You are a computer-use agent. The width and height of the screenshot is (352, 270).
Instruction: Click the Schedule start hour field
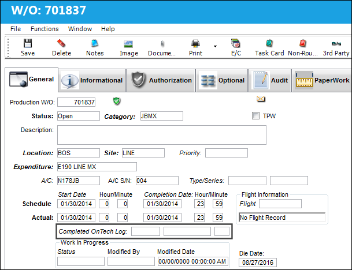pos(104,204)
